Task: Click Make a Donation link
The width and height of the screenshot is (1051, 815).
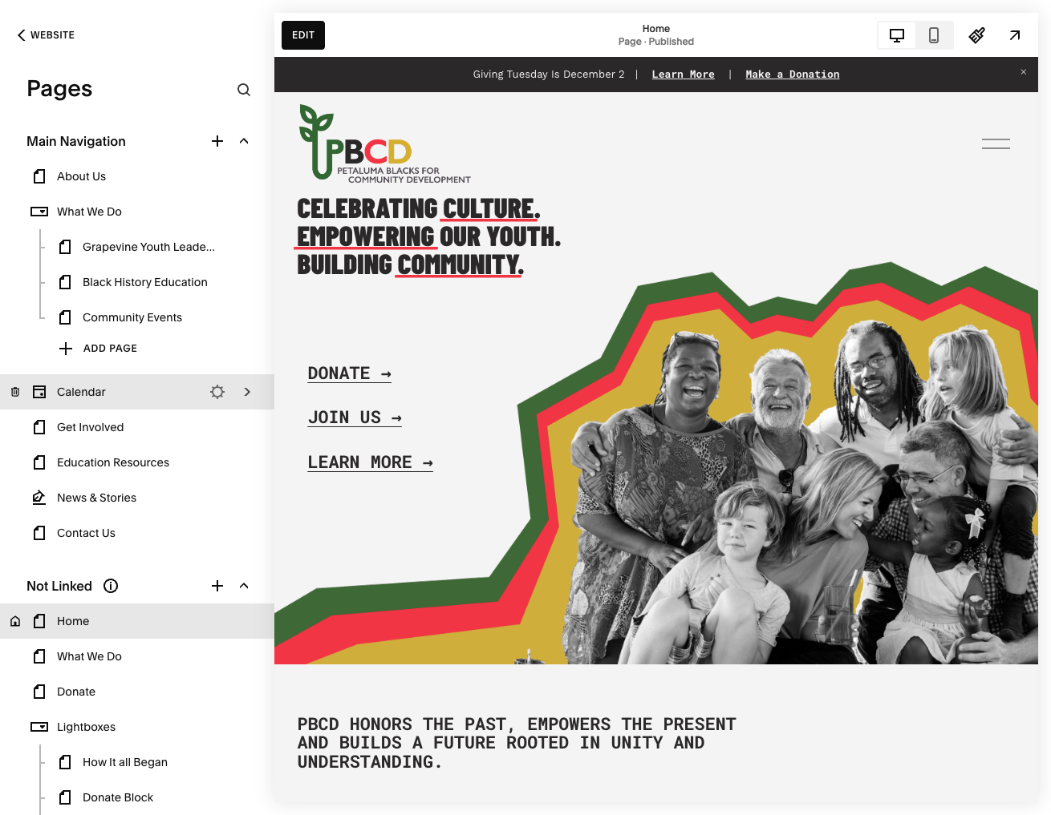Action: pyautogui.click(x=793, y=75)
